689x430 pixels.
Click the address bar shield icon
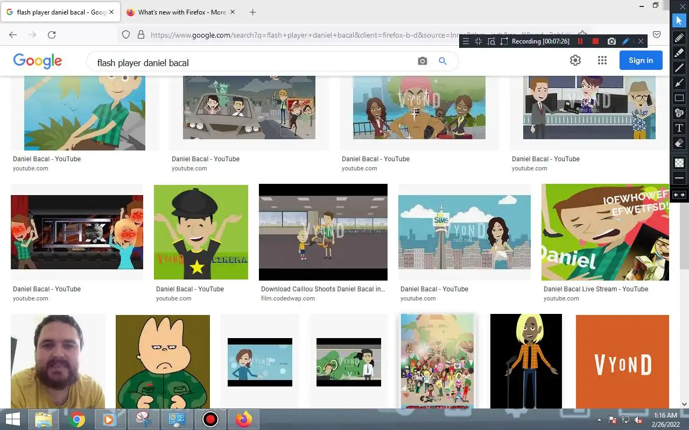126,34
